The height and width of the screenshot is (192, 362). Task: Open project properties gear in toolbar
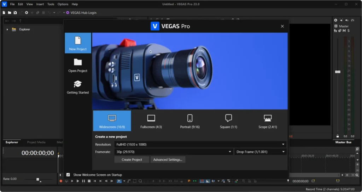click(27, 13)
